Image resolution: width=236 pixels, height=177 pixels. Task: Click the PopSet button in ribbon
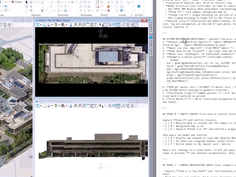click(16, 2)
